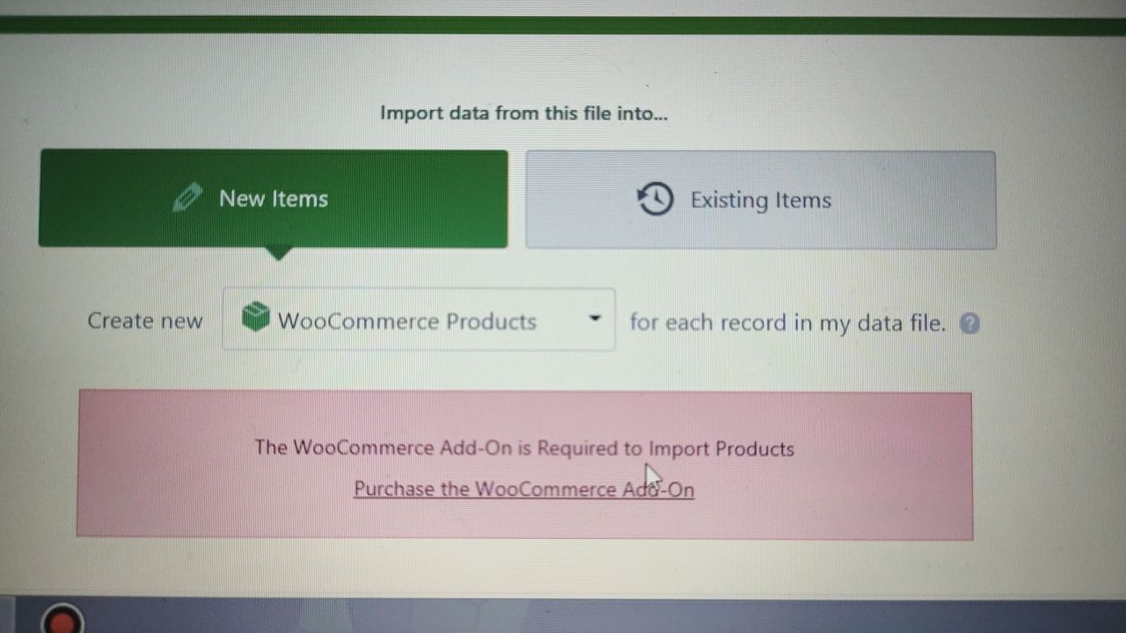Click the pencil icon on New Items
Viewport: 1126px width, 633px height.
[187, 198]
